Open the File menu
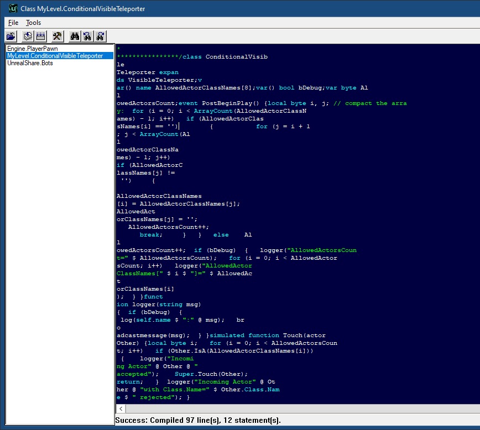This screenshot has height=430, width=480. point(12,23)
